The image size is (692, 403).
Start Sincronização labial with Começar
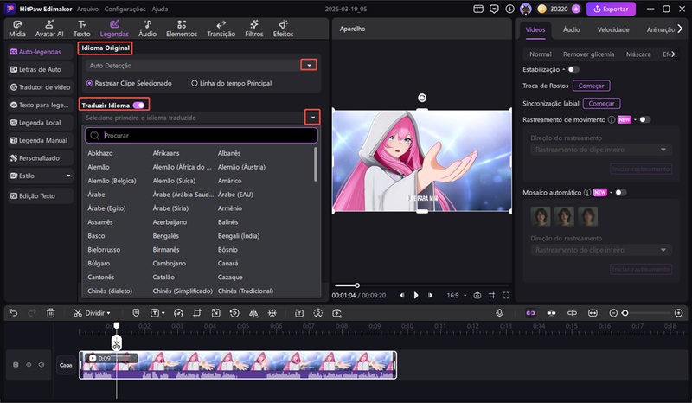pyautogui.click(x=601, y=103)
